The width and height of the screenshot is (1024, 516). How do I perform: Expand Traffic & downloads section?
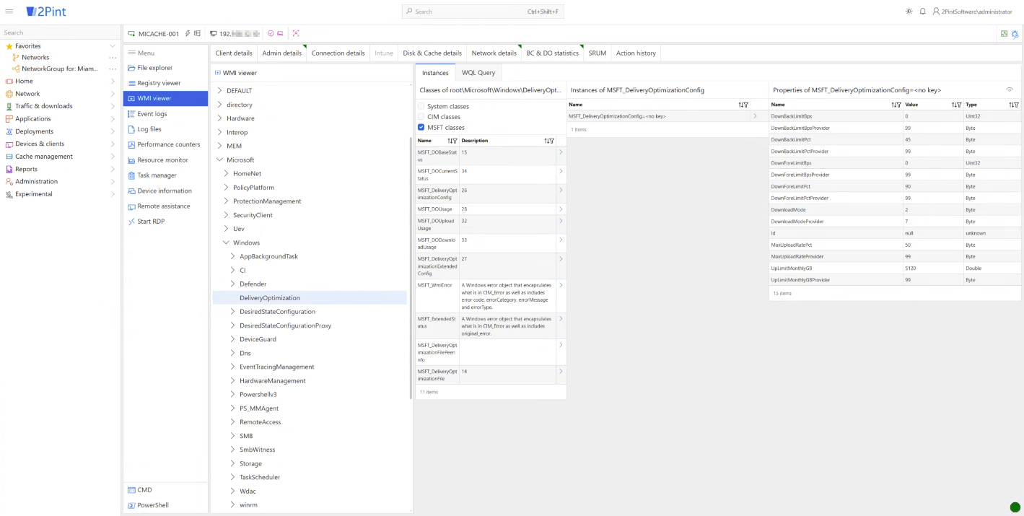coord(113,106)
